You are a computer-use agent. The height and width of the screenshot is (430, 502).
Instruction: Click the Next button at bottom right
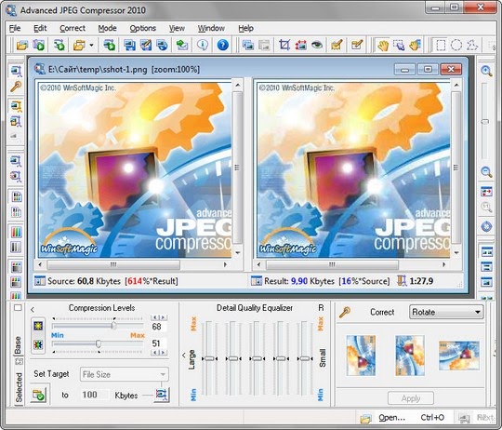476,418
